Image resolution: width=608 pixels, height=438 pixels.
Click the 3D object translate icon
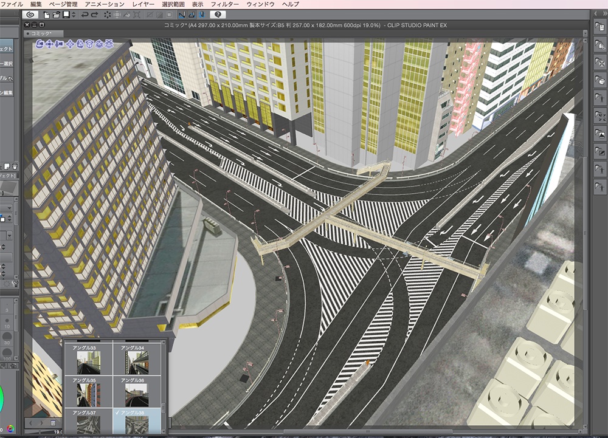[x=69, y=44]
